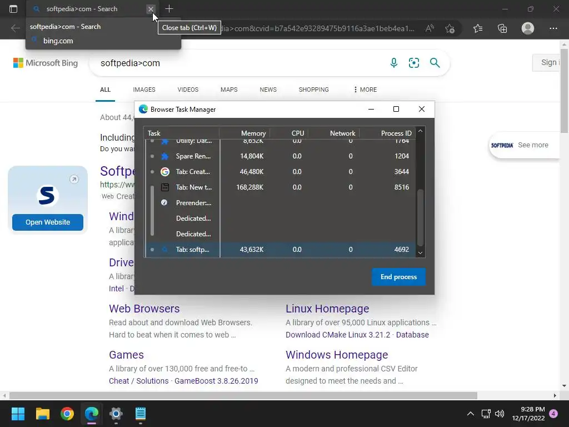The image size is (569, 427).
Task: Open the GameBoost 3.8.26.2019 link
Action: point(216,381)
